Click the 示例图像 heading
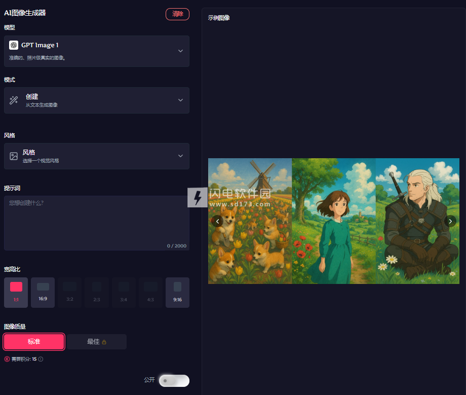Screen dimensions: 466x395 tap(219, 18)
